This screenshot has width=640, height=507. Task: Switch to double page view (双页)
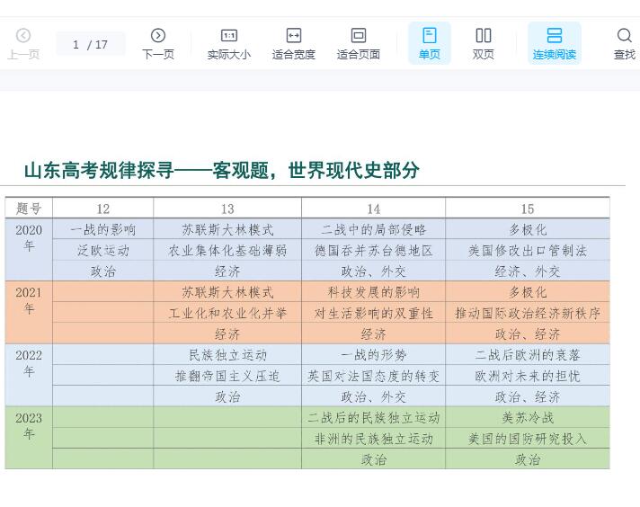(484, 42)
